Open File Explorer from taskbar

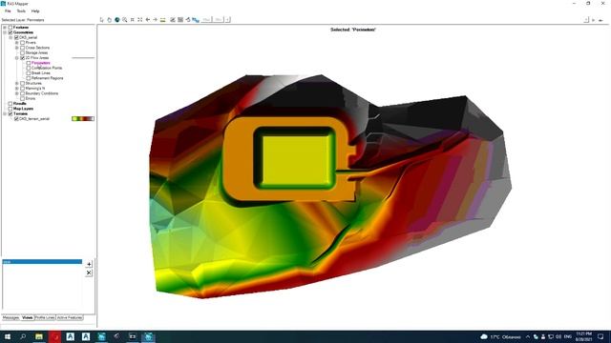click(39, 336)
